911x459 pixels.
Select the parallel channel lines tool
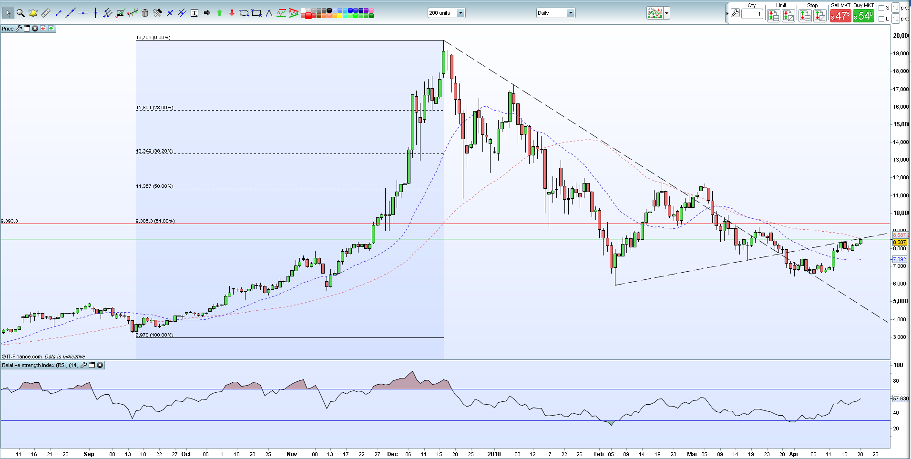click(x=108, y=13)
